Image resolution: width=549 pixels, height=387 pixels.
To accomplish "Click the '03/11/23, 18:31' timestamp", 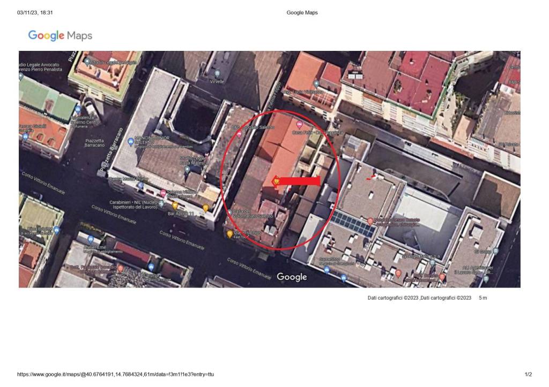I will 35,13.
